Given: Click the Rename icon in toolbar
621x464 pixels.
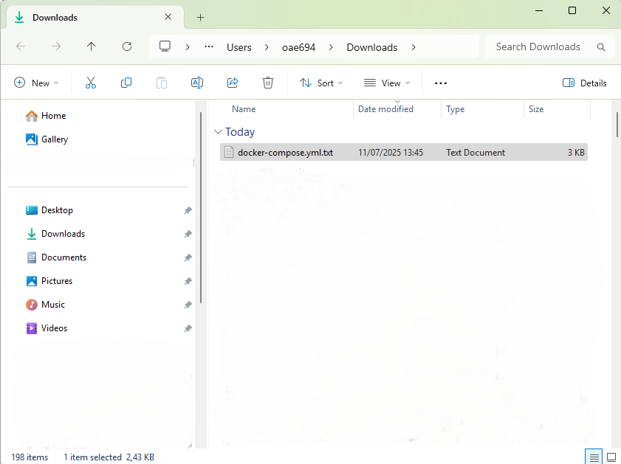Looking at the screenshot, I should pos(197,83).
